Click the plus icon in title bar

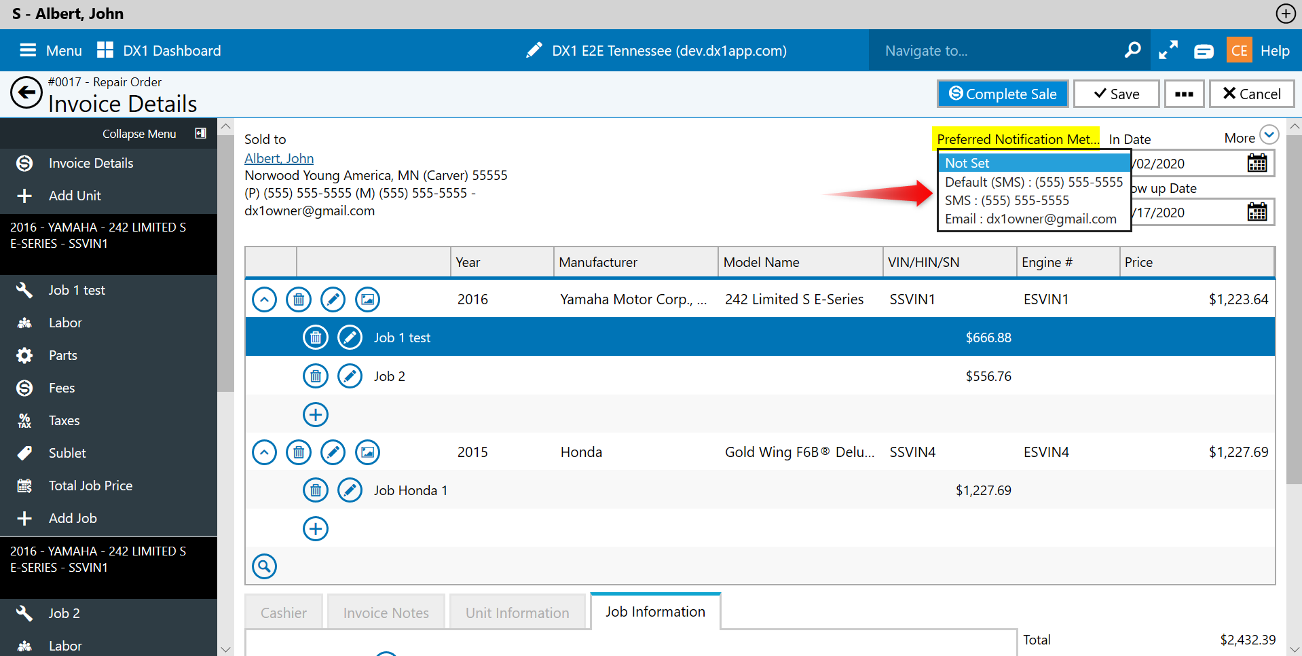(1285, 14)
